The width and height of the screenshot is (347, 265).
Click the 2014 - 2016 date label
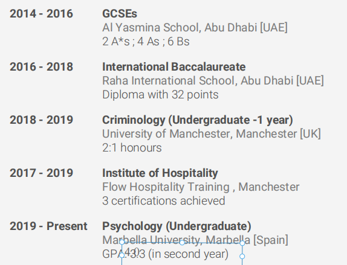tap(41, 14)
